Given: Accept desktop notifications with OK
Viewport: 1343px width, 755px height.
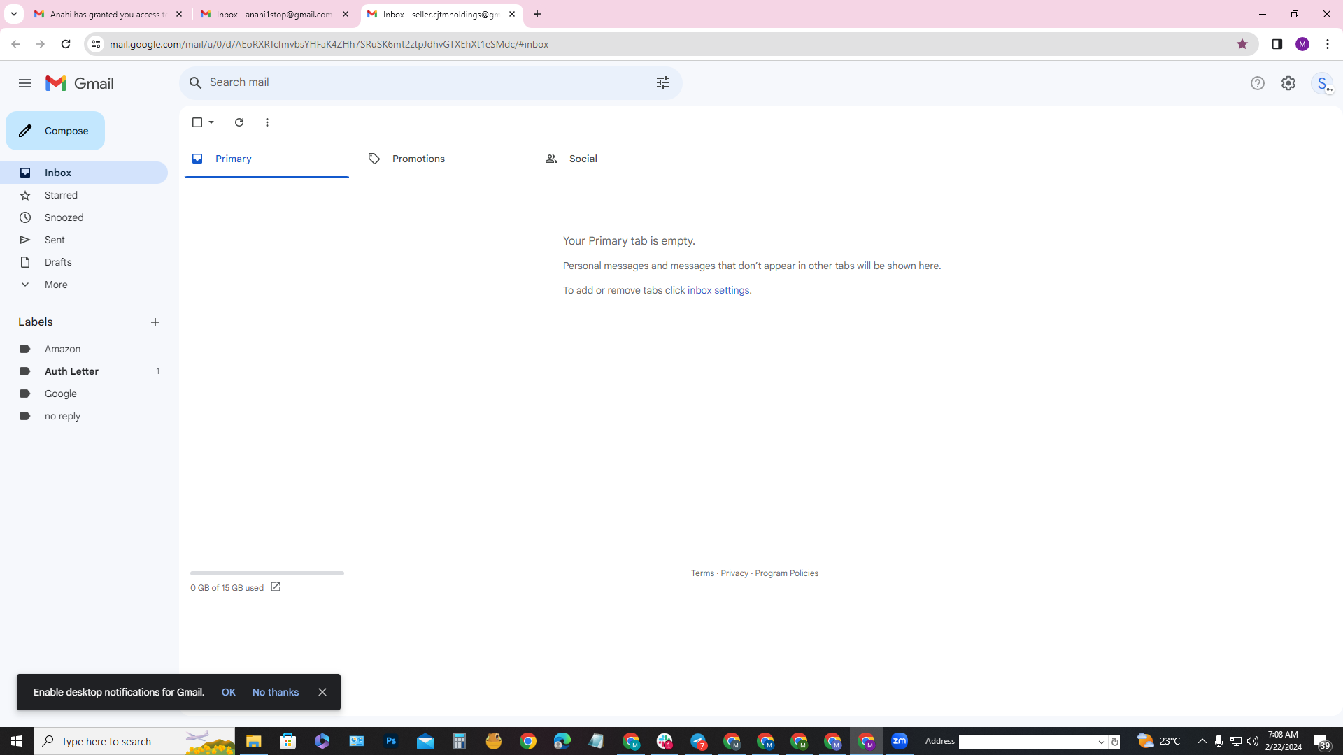Looking at the screenshot, I should point(229,692).
